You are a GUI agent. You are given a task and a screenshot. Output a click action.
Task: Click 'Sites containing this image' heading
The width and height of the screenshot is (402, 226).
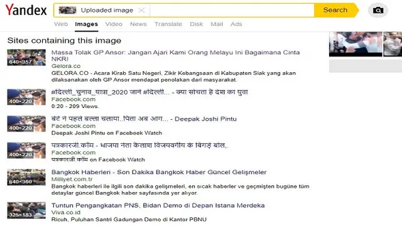point(64,40)
